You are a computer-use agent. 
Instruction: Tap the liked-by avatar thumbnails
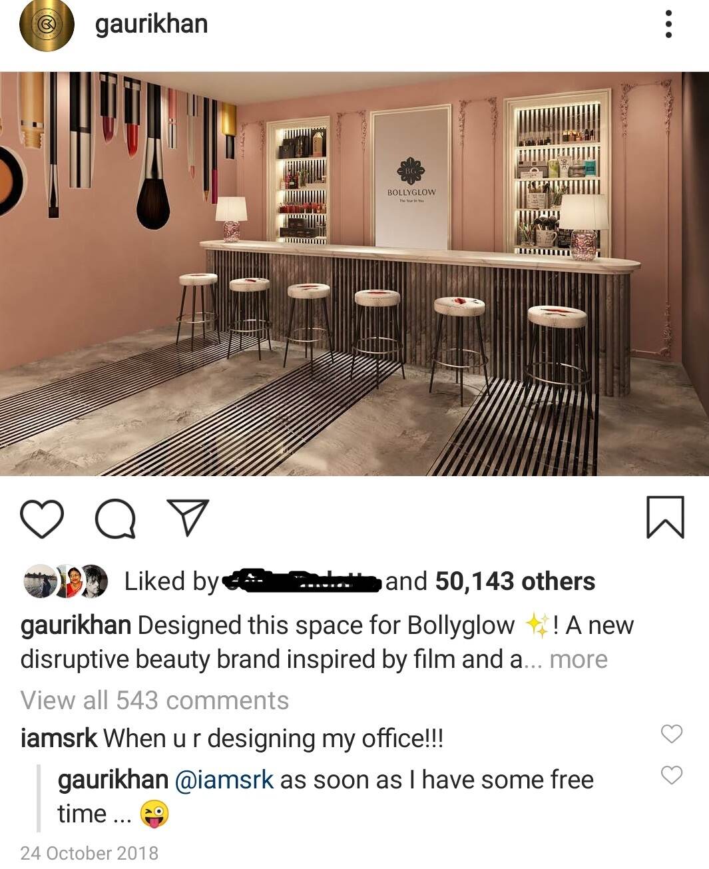click(65, 581)
